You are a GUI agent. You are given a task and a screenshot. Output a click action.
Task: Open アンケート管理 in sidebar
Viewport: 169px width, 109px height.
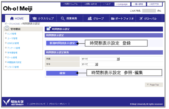[14, 48]
